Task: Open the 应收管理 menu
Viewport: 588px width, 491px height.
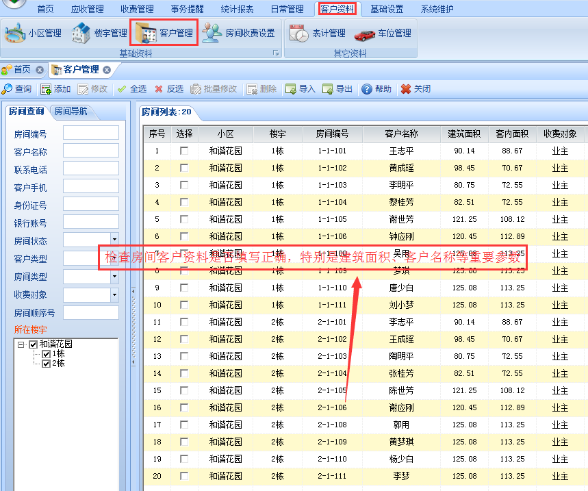Action: tap(88, 9)
